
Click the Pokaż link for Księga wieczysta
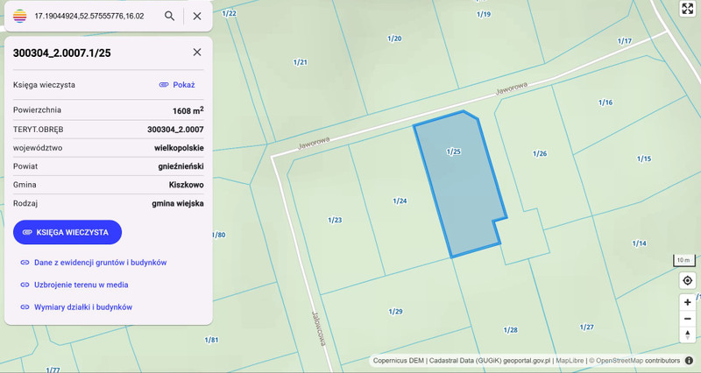tap(177, 85)
